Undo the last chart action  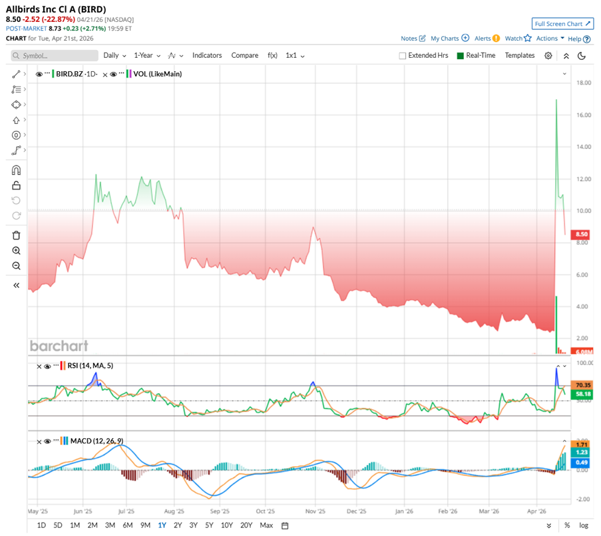(16, 200)
